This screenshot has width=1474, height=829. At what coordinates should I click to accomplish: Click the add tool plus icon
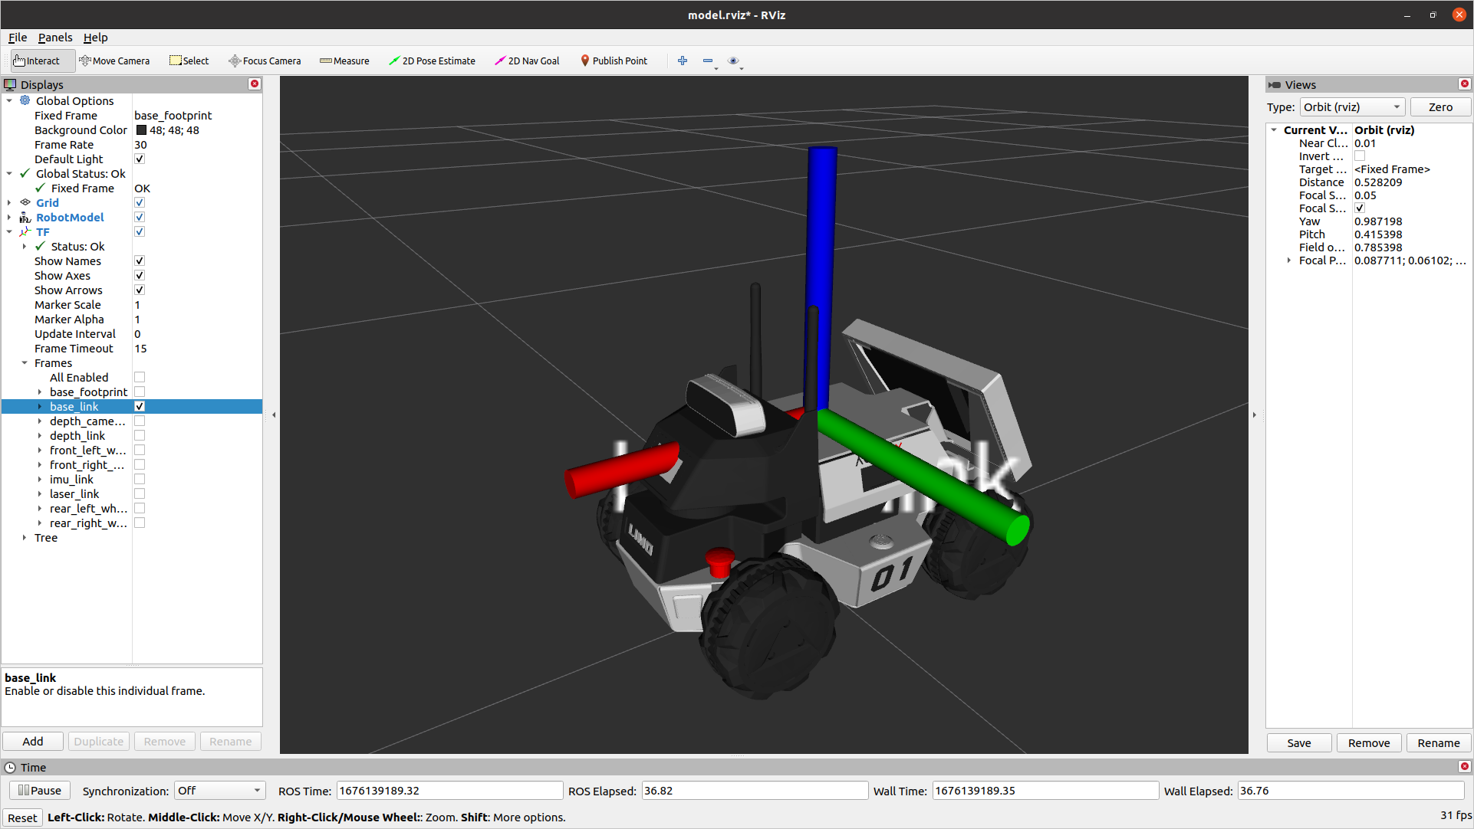pyautogui.click(x=683, y=61)
